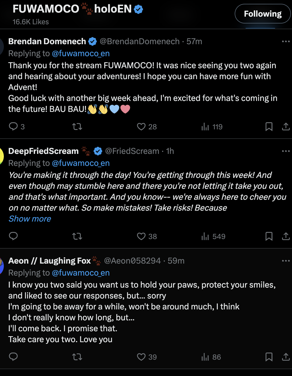Toggle the Following button for FUWAMOCO

click(263, 14)
